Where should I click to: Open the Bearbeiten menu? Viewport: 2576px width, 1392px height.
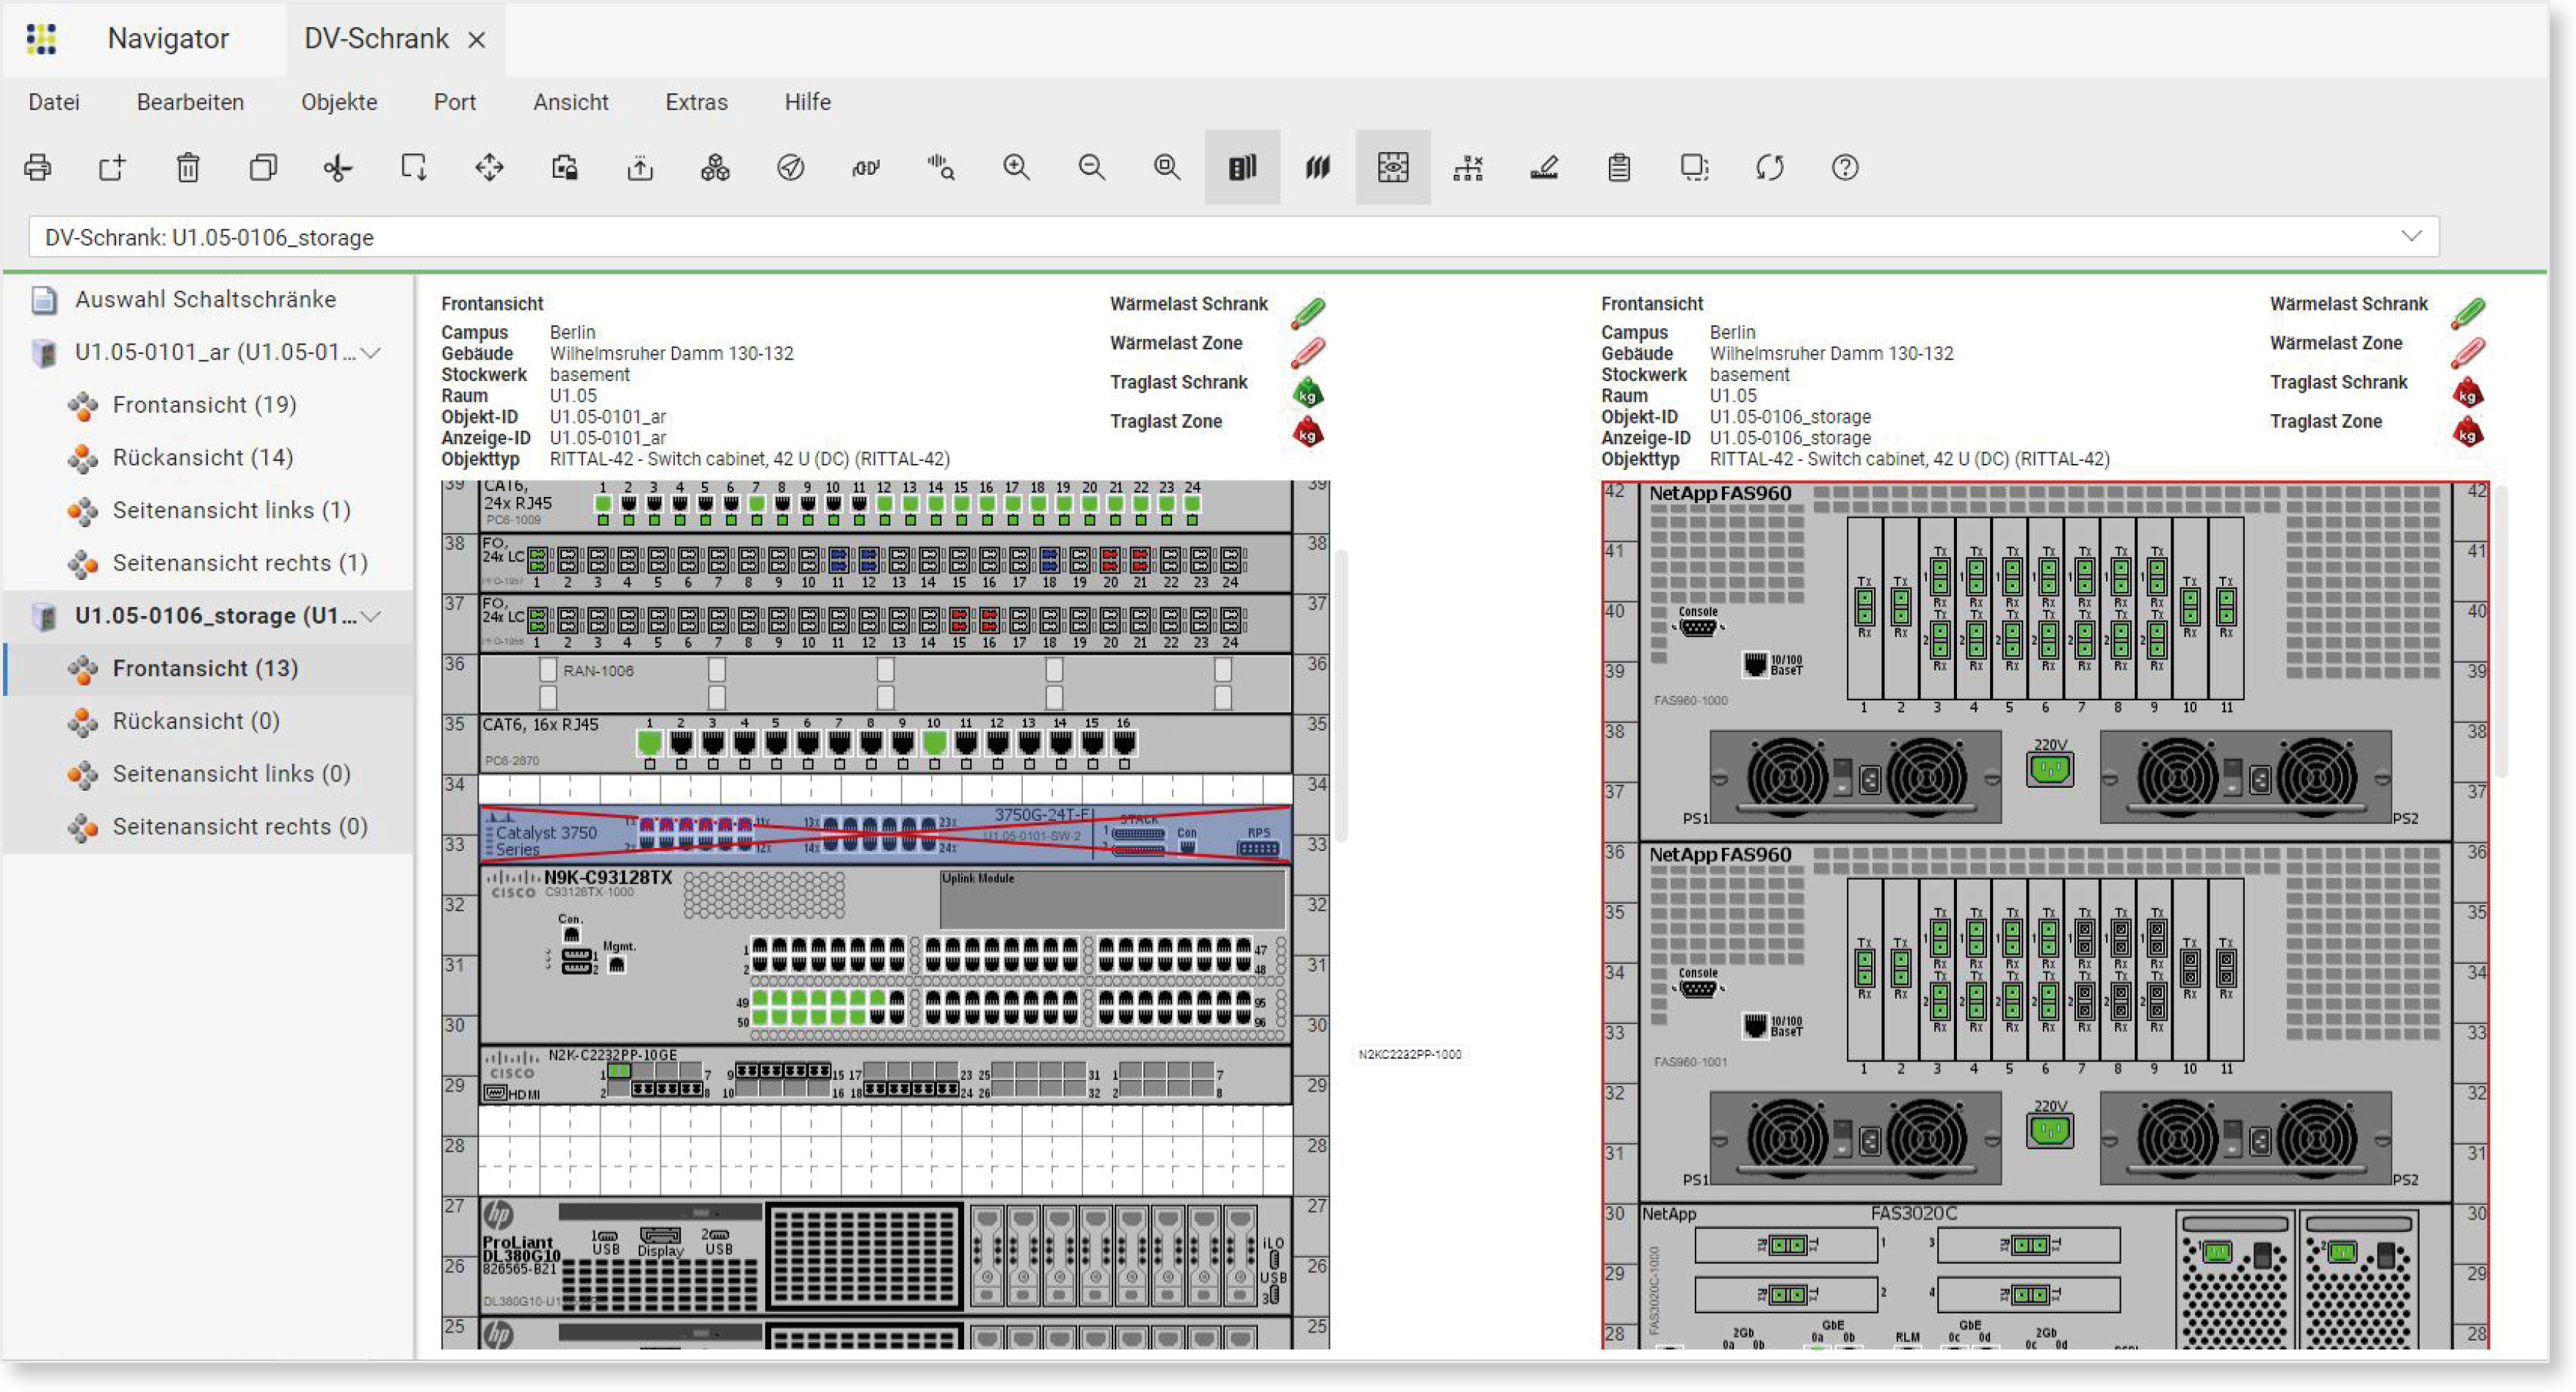[190, 102]
